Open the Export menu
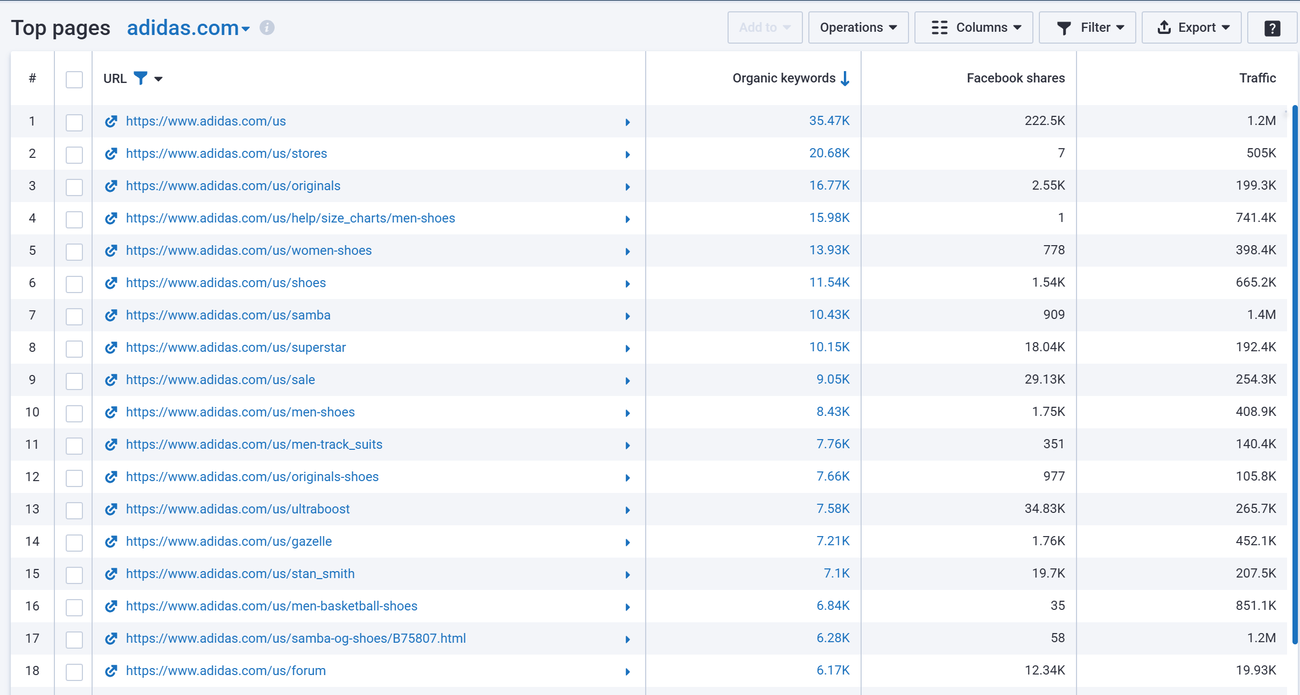Screen dimensions: 1300x695 1191,27
